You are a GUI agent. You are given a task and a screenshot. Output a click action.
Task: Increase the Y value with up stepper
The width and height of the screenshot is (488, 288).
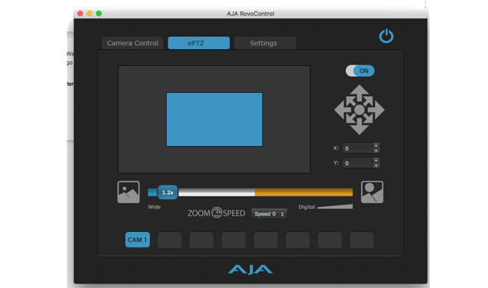click(376, 161)
